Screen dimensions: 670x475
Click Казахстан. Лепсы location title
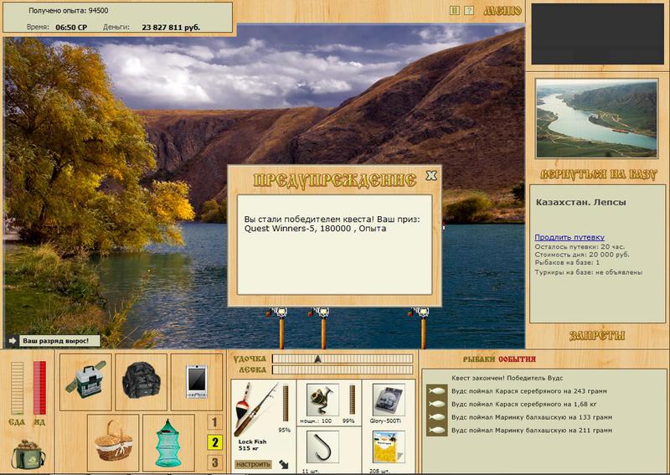tap(580, 203)
